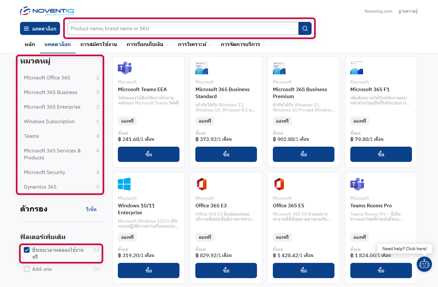Click the product search input field
Image resolution: width=438 pixels, height=287 pixels.
click(x=183, y=29)
